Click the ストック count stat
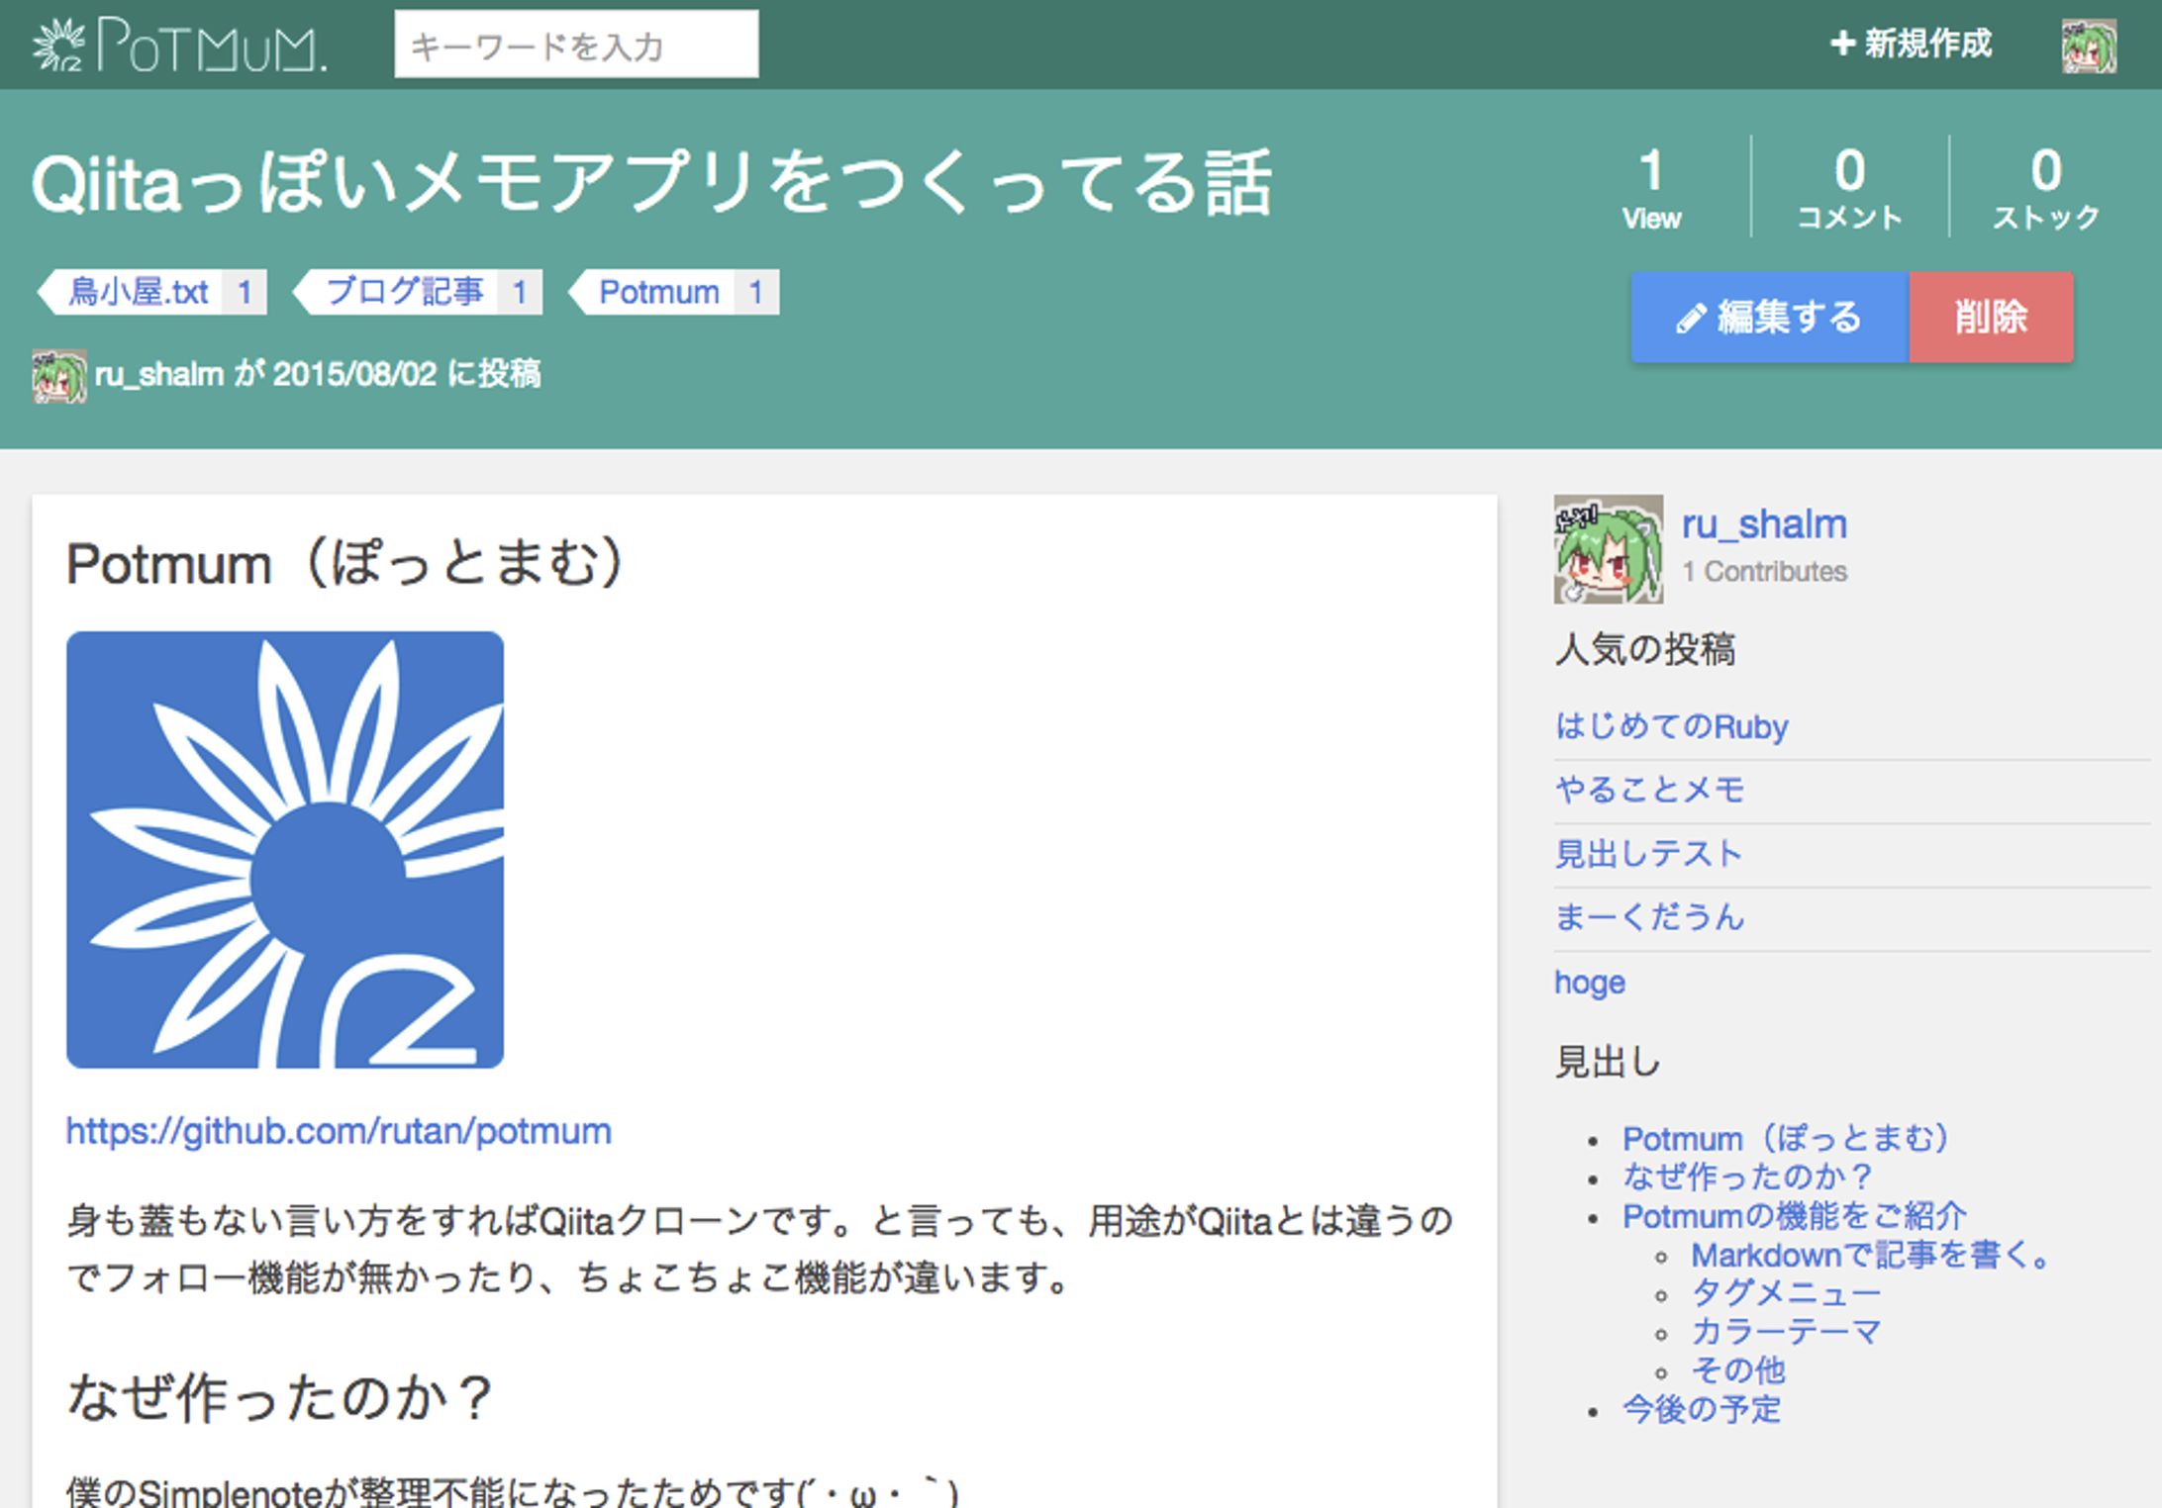This screenshot has height=1508, width=2162. tap(2045, 188)
